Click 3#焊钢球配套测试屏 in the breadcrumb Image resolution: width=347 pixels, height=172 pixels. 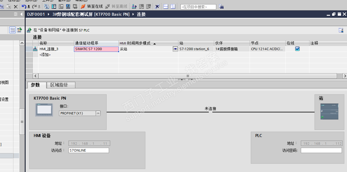click(x=91, y=14)
